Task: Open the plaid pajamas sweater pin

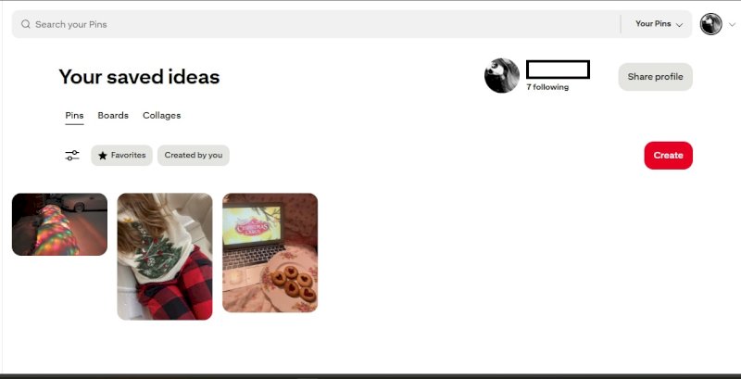Action: [x=165, y=257]
